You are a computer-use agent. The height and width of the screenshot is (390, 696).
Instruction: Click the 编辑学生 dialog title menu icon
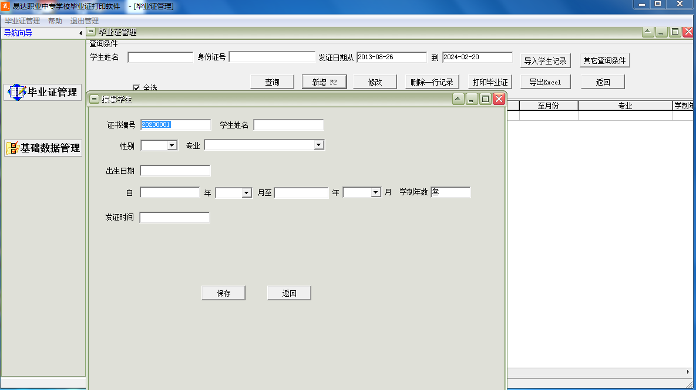(94, 99)
